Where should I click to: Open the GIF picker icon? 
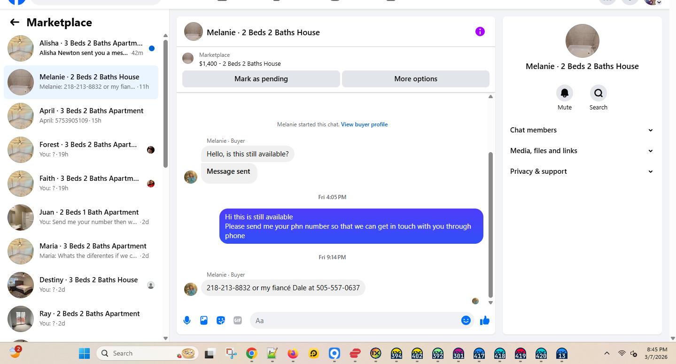pos(238,320)
